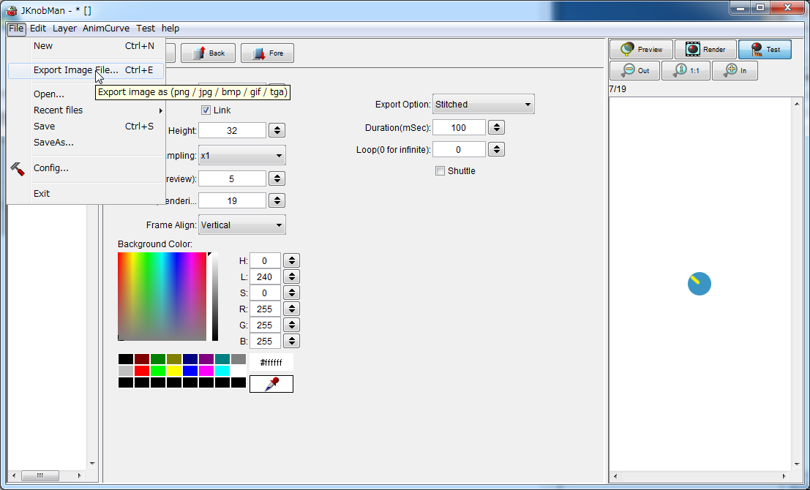Image resolution: width=810 pixels, height=490 pixels.
Task: Click JKnobMan title bar app icon
Action: 12,10
